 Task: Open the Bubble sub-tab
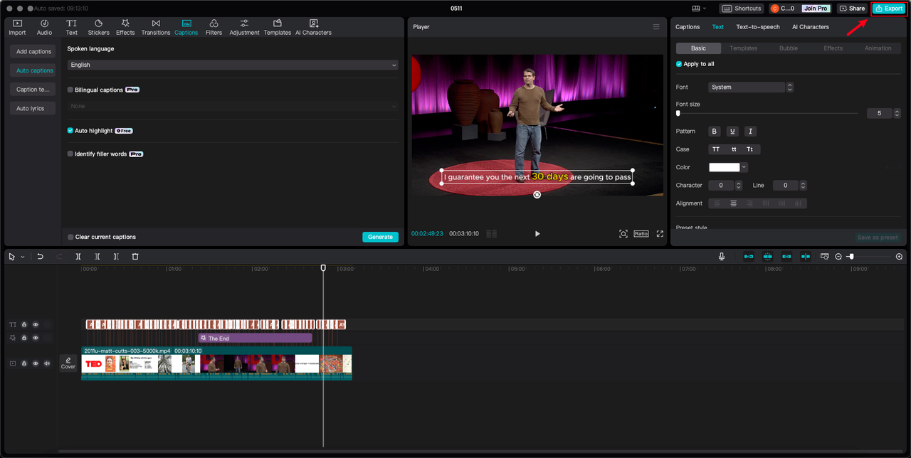click(x=789, y=48)
